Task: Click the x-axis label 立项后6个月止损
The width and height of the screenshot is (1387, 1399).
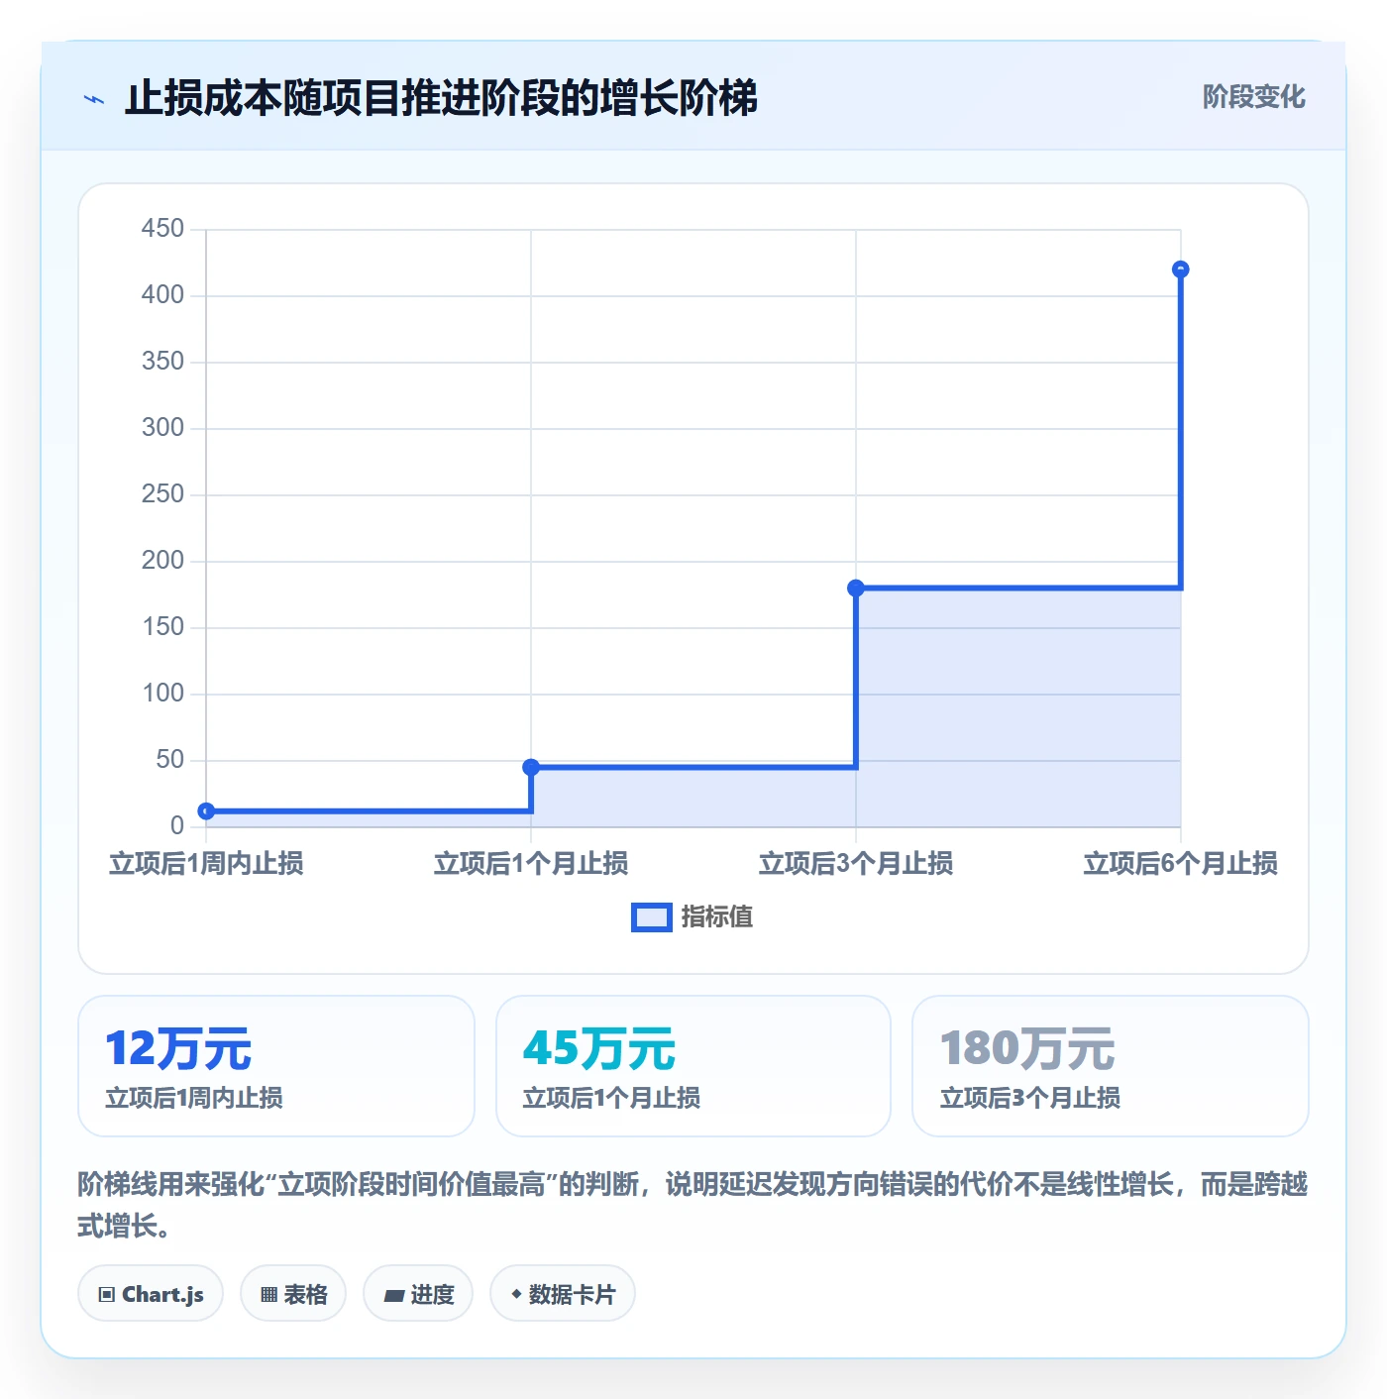Action: tap(1180, 864)
